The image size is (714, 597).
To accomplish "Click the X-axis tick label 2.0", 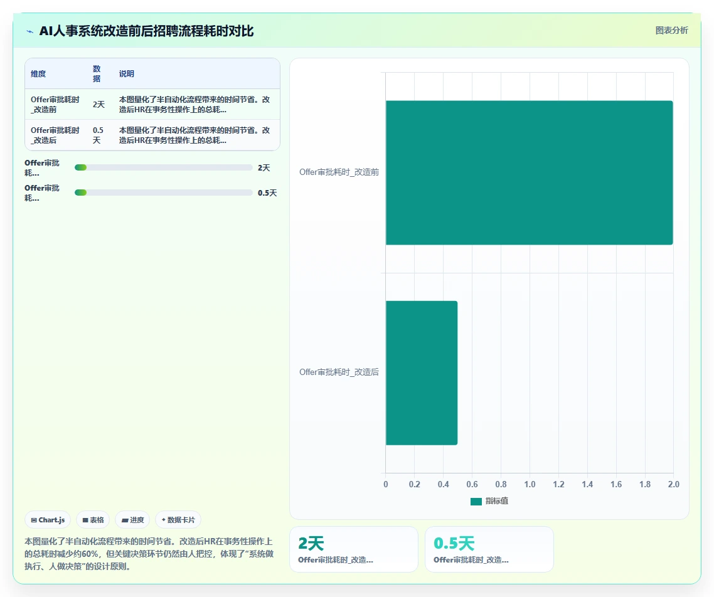I will 673,484.
